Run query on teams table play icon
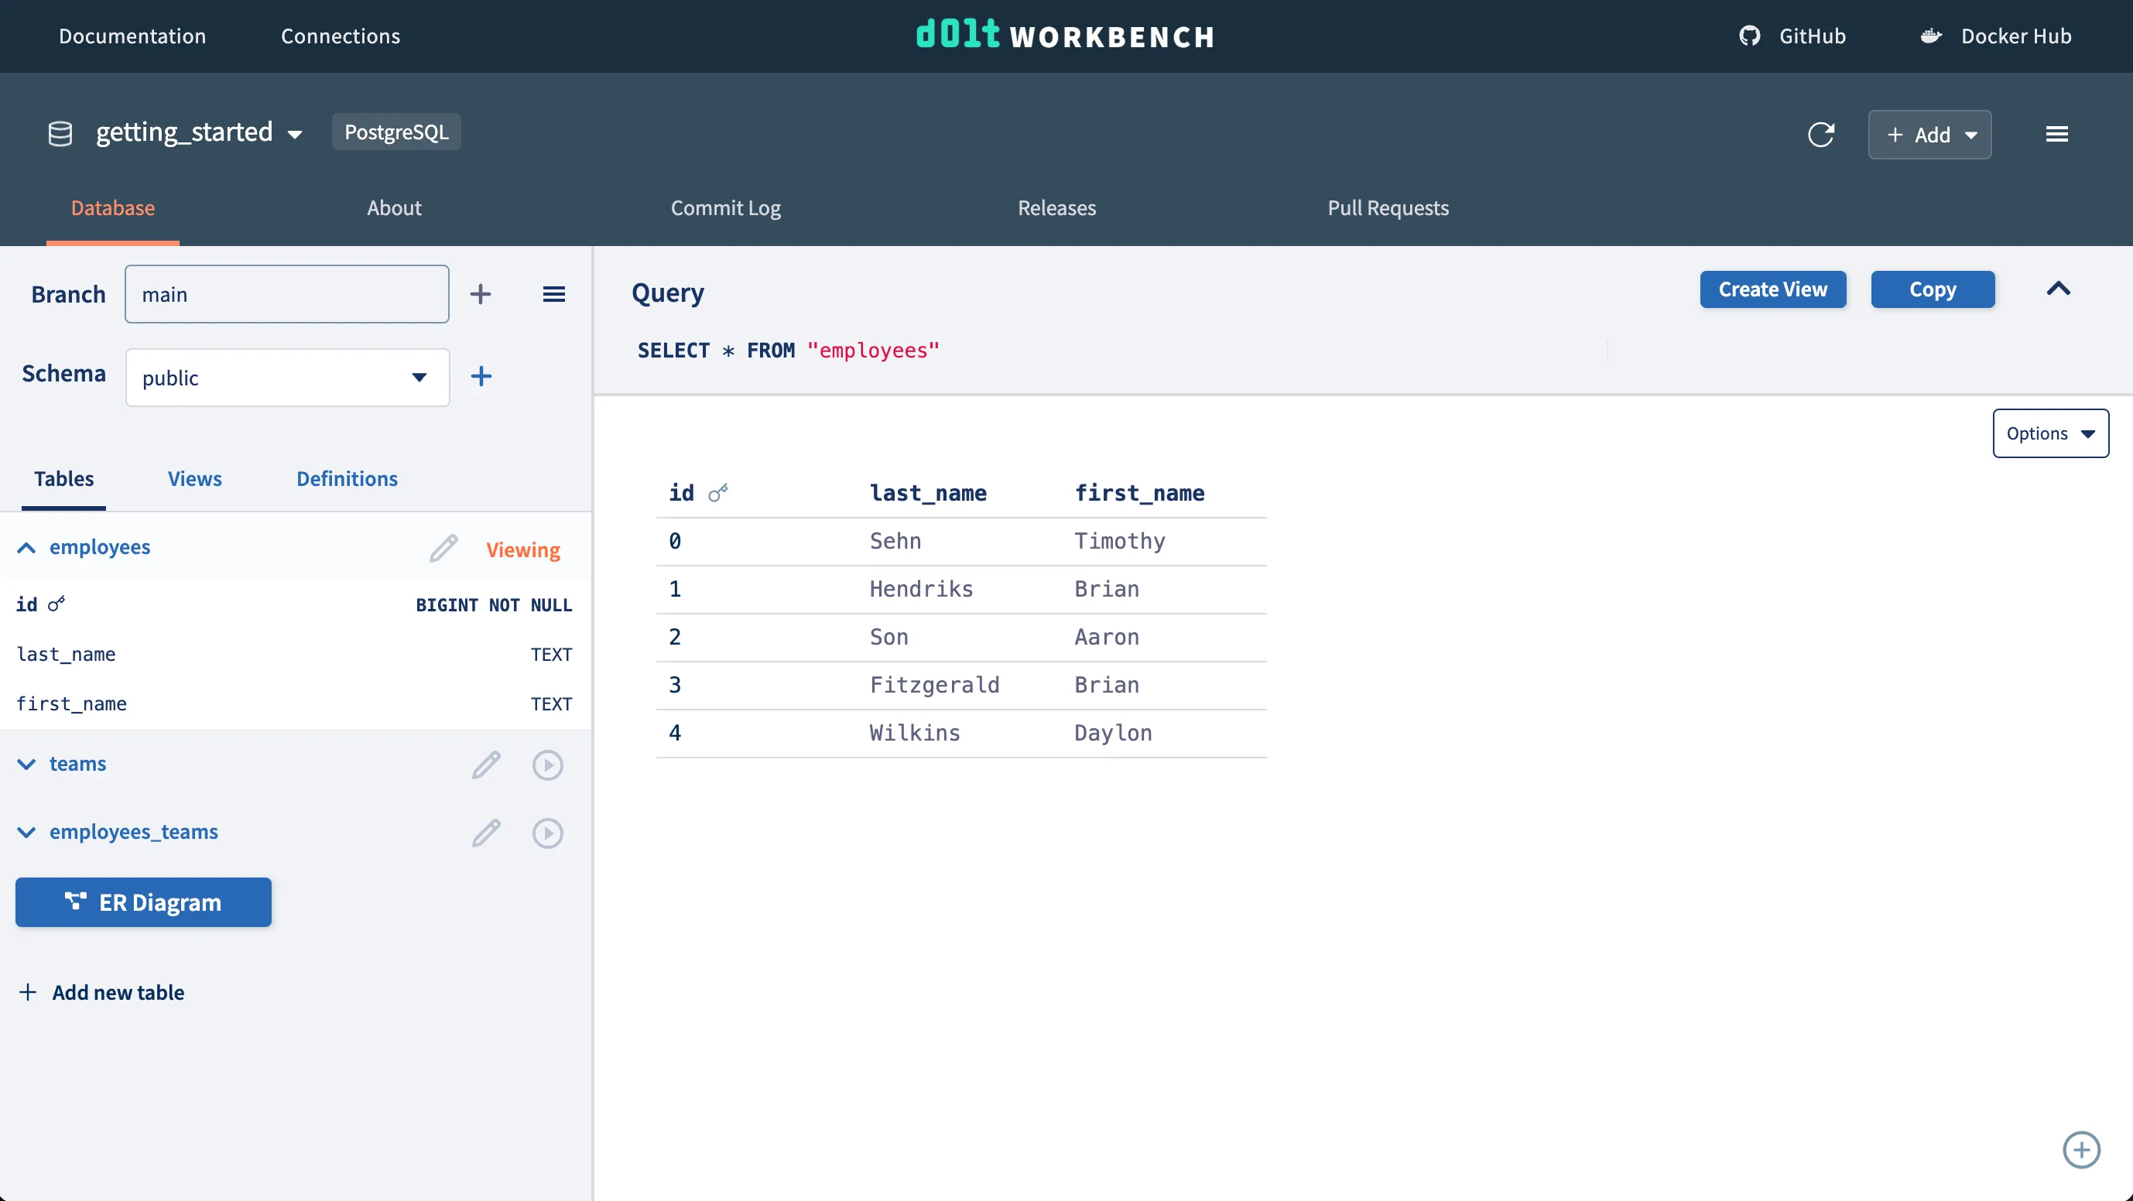 [x=547, y=765]
